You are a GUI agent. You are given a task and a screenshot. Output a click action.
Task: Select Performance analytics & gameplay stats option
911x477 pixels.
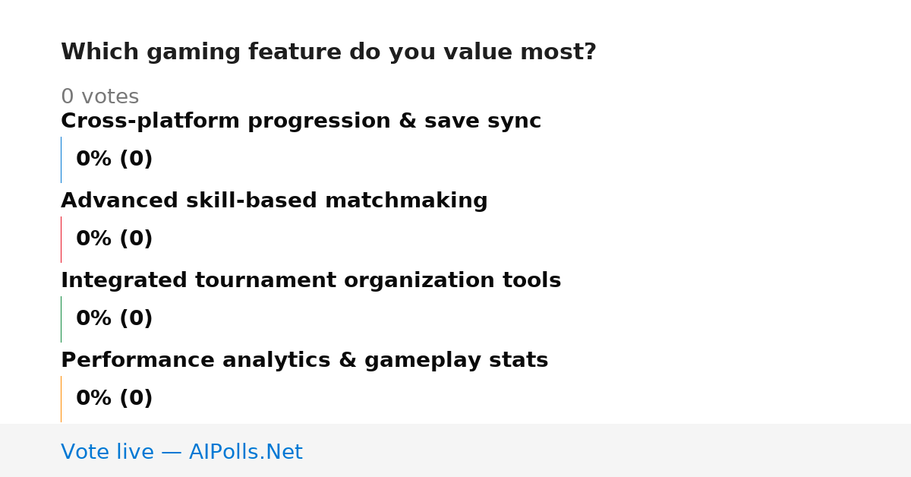point(304,361)
